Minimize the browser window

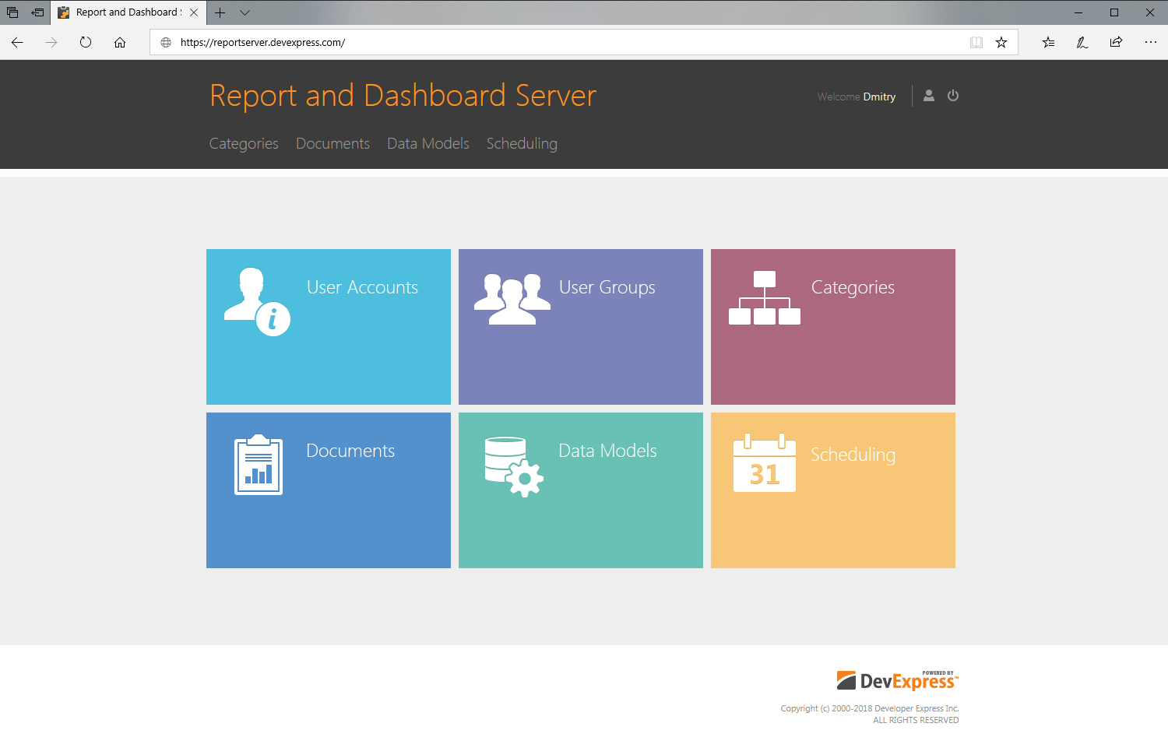1078,12
